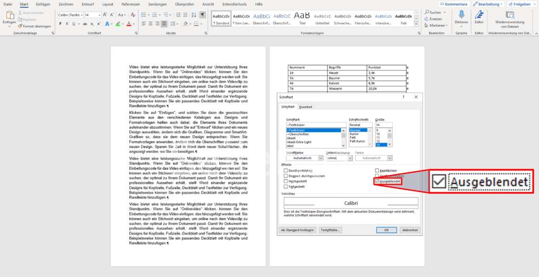Decrease paragraph indent
The image size is (539, 277).
[178, 15]
